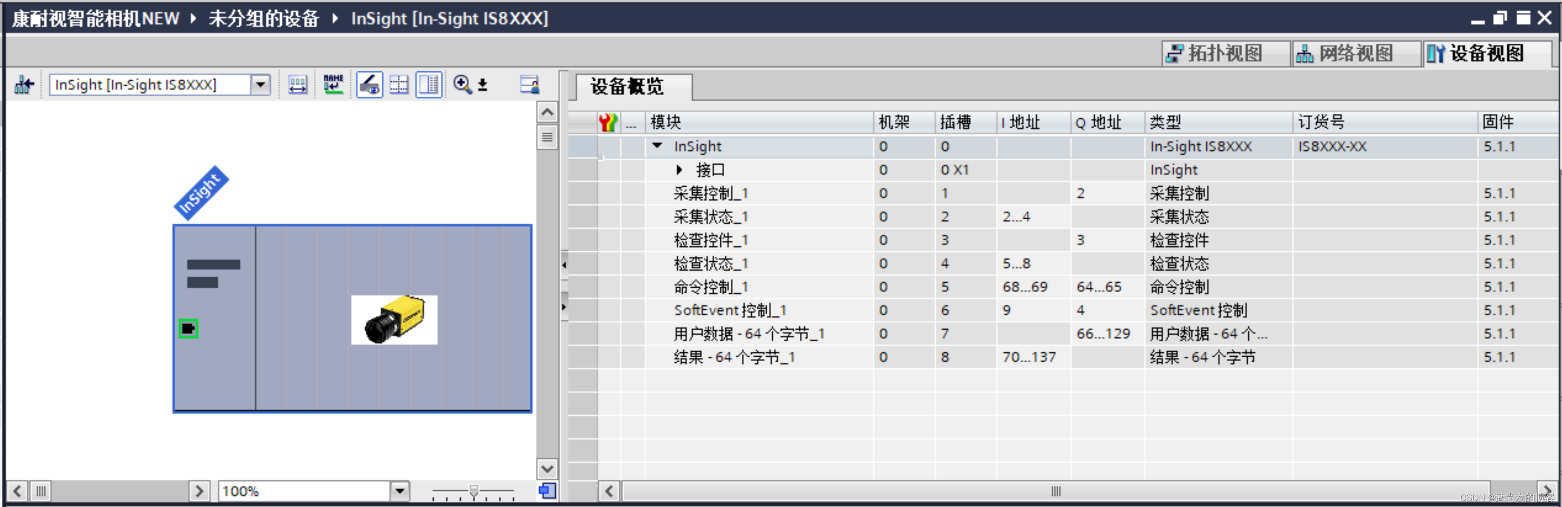1562x507 pixels.
Task: Open the 100% zoom level dropdown
Action: [x=400, y=491]
